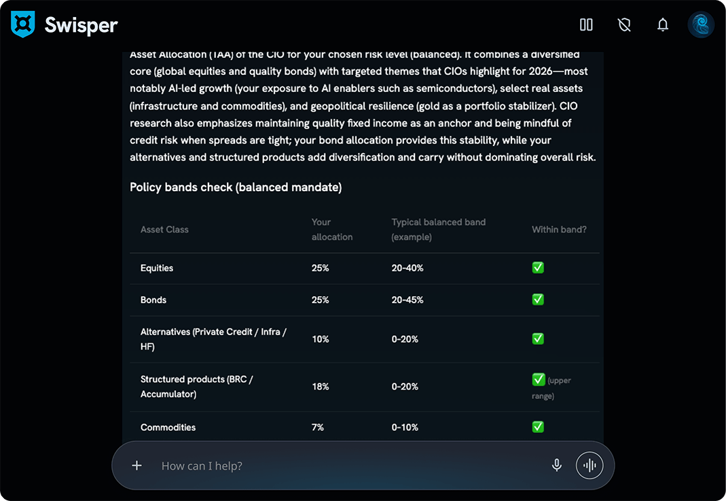Click the Swisper wordmark in the header
Screen dimensions: 726x501
(x=81, y=24)
